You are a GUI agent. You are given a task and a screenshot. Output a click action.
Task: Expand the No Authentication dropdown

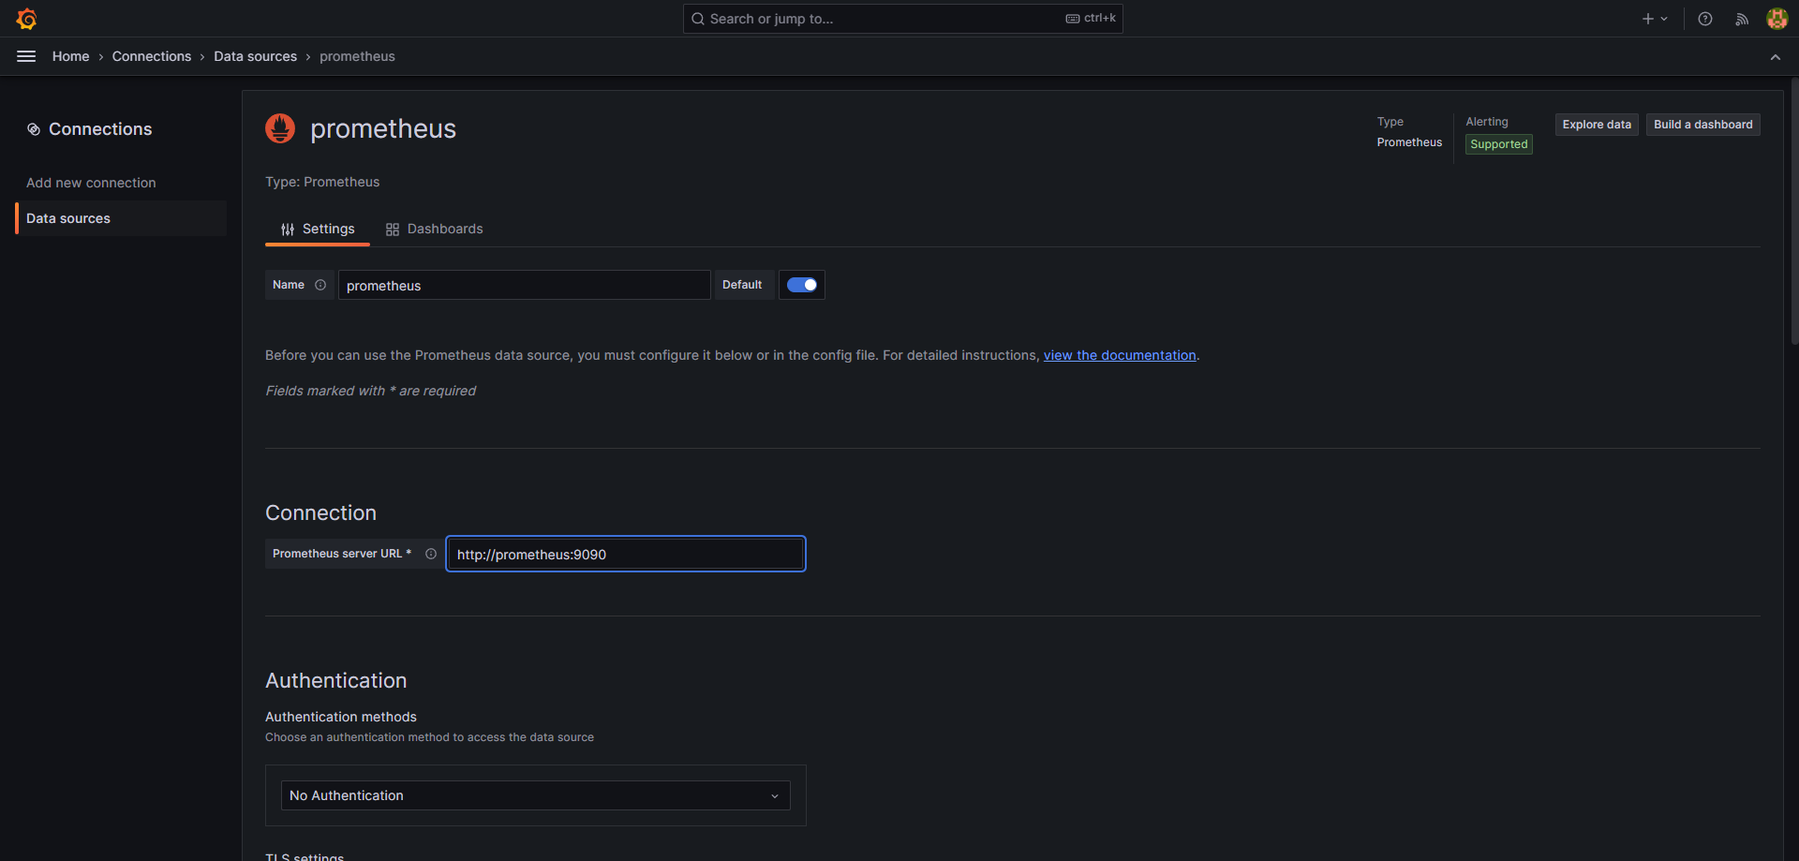click(x=535, y=795)
